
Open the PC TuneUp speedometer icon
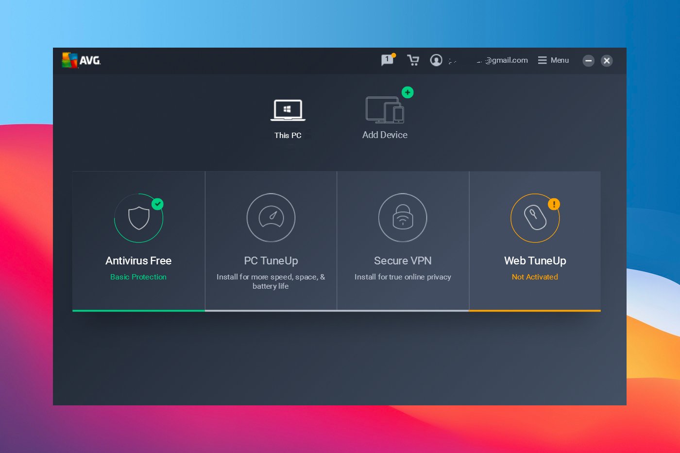point(271,218)
